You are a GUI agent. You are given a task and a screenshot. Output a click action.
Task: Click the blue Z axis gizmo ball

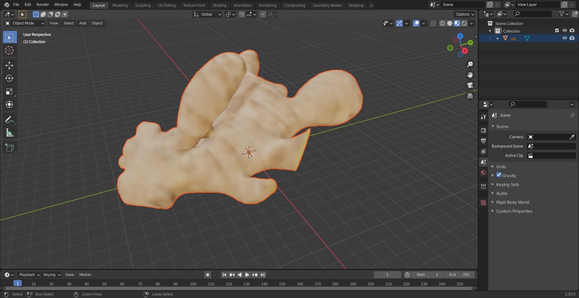[460, 36]
